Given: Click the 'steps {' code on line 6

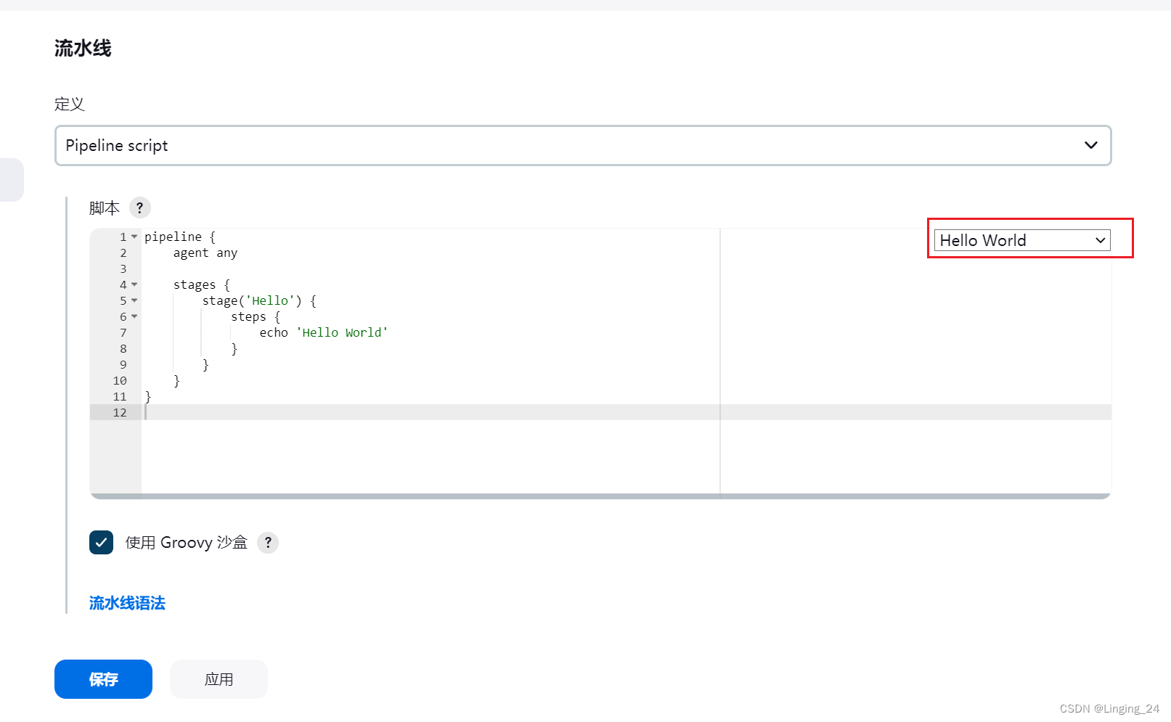Looking at the screenshot, I should 256,316.
